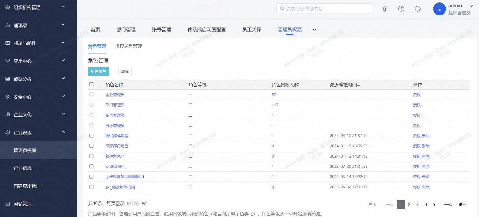Click the admin avatar circle
The image size is (479, 217).
[439, 9]
